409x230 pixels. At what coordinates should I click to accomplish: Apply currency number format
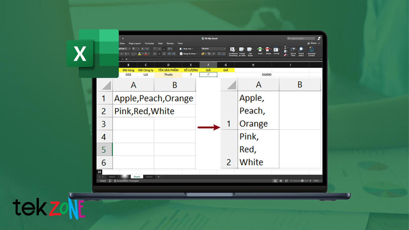(203, 54)
